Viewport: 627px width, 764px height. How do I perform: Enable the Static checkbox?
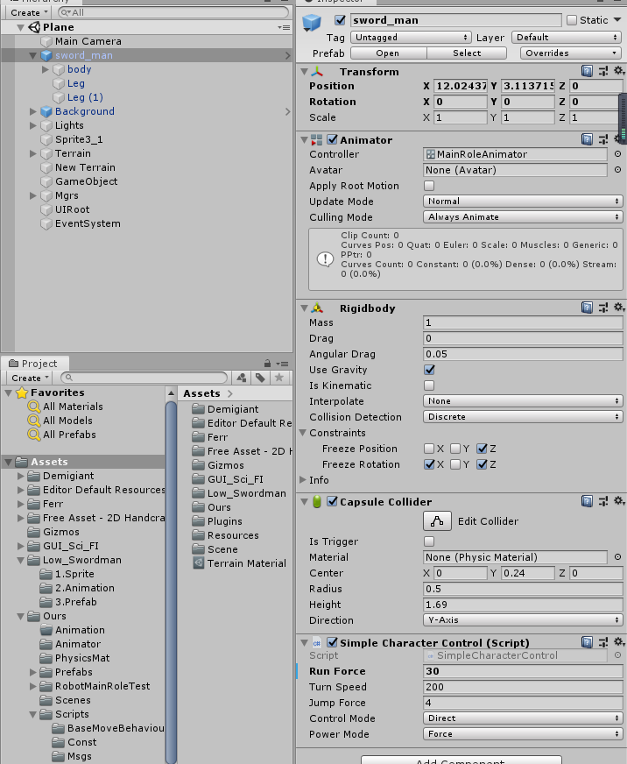click(x=572, y=20)
